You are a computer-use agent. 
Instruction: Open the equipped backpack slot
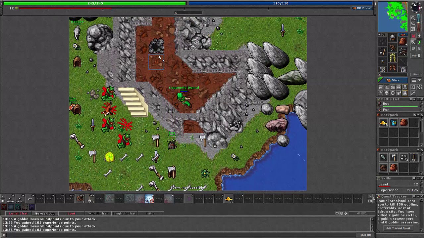click(403, 41)
